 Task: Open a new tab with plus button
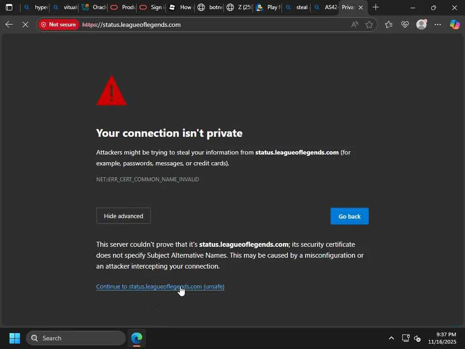376,7
